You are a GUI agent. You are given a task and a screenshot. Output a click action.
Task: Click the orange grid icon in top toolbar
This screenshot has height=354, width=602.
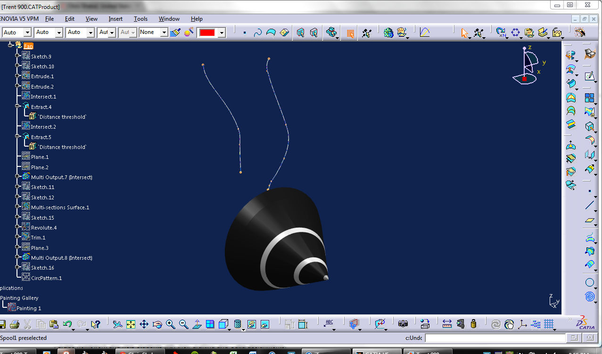click(x=350, y=33)
